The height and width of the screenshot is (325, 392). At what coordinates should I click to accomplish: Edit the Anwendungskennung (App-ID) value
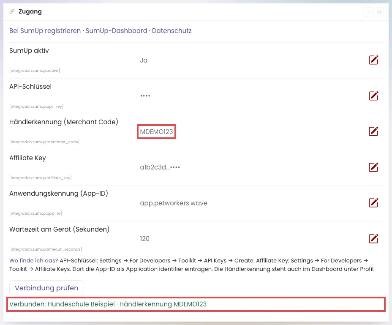pyautogui.click(x=373, y=203)
